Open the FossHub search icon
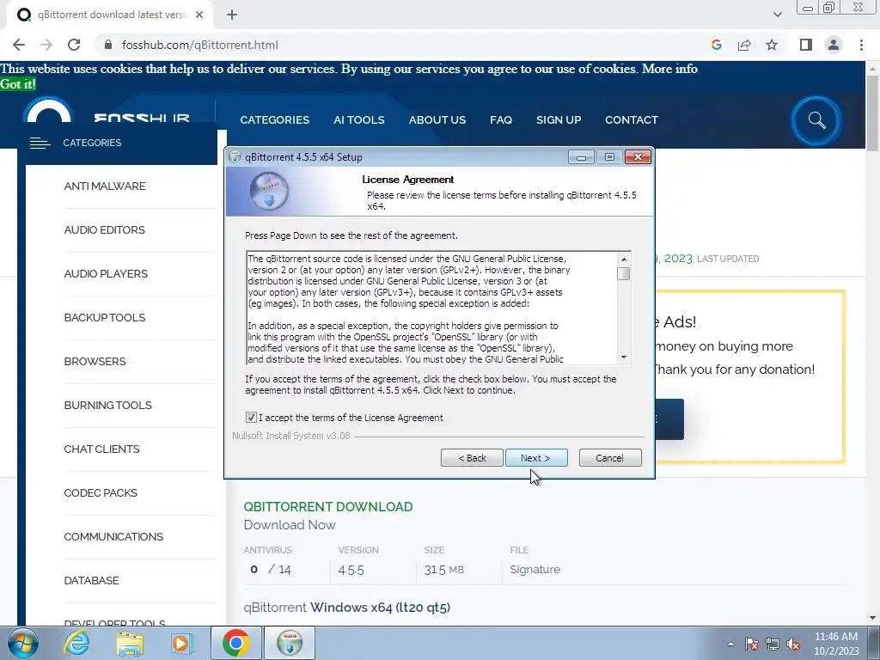 (816, 120)
